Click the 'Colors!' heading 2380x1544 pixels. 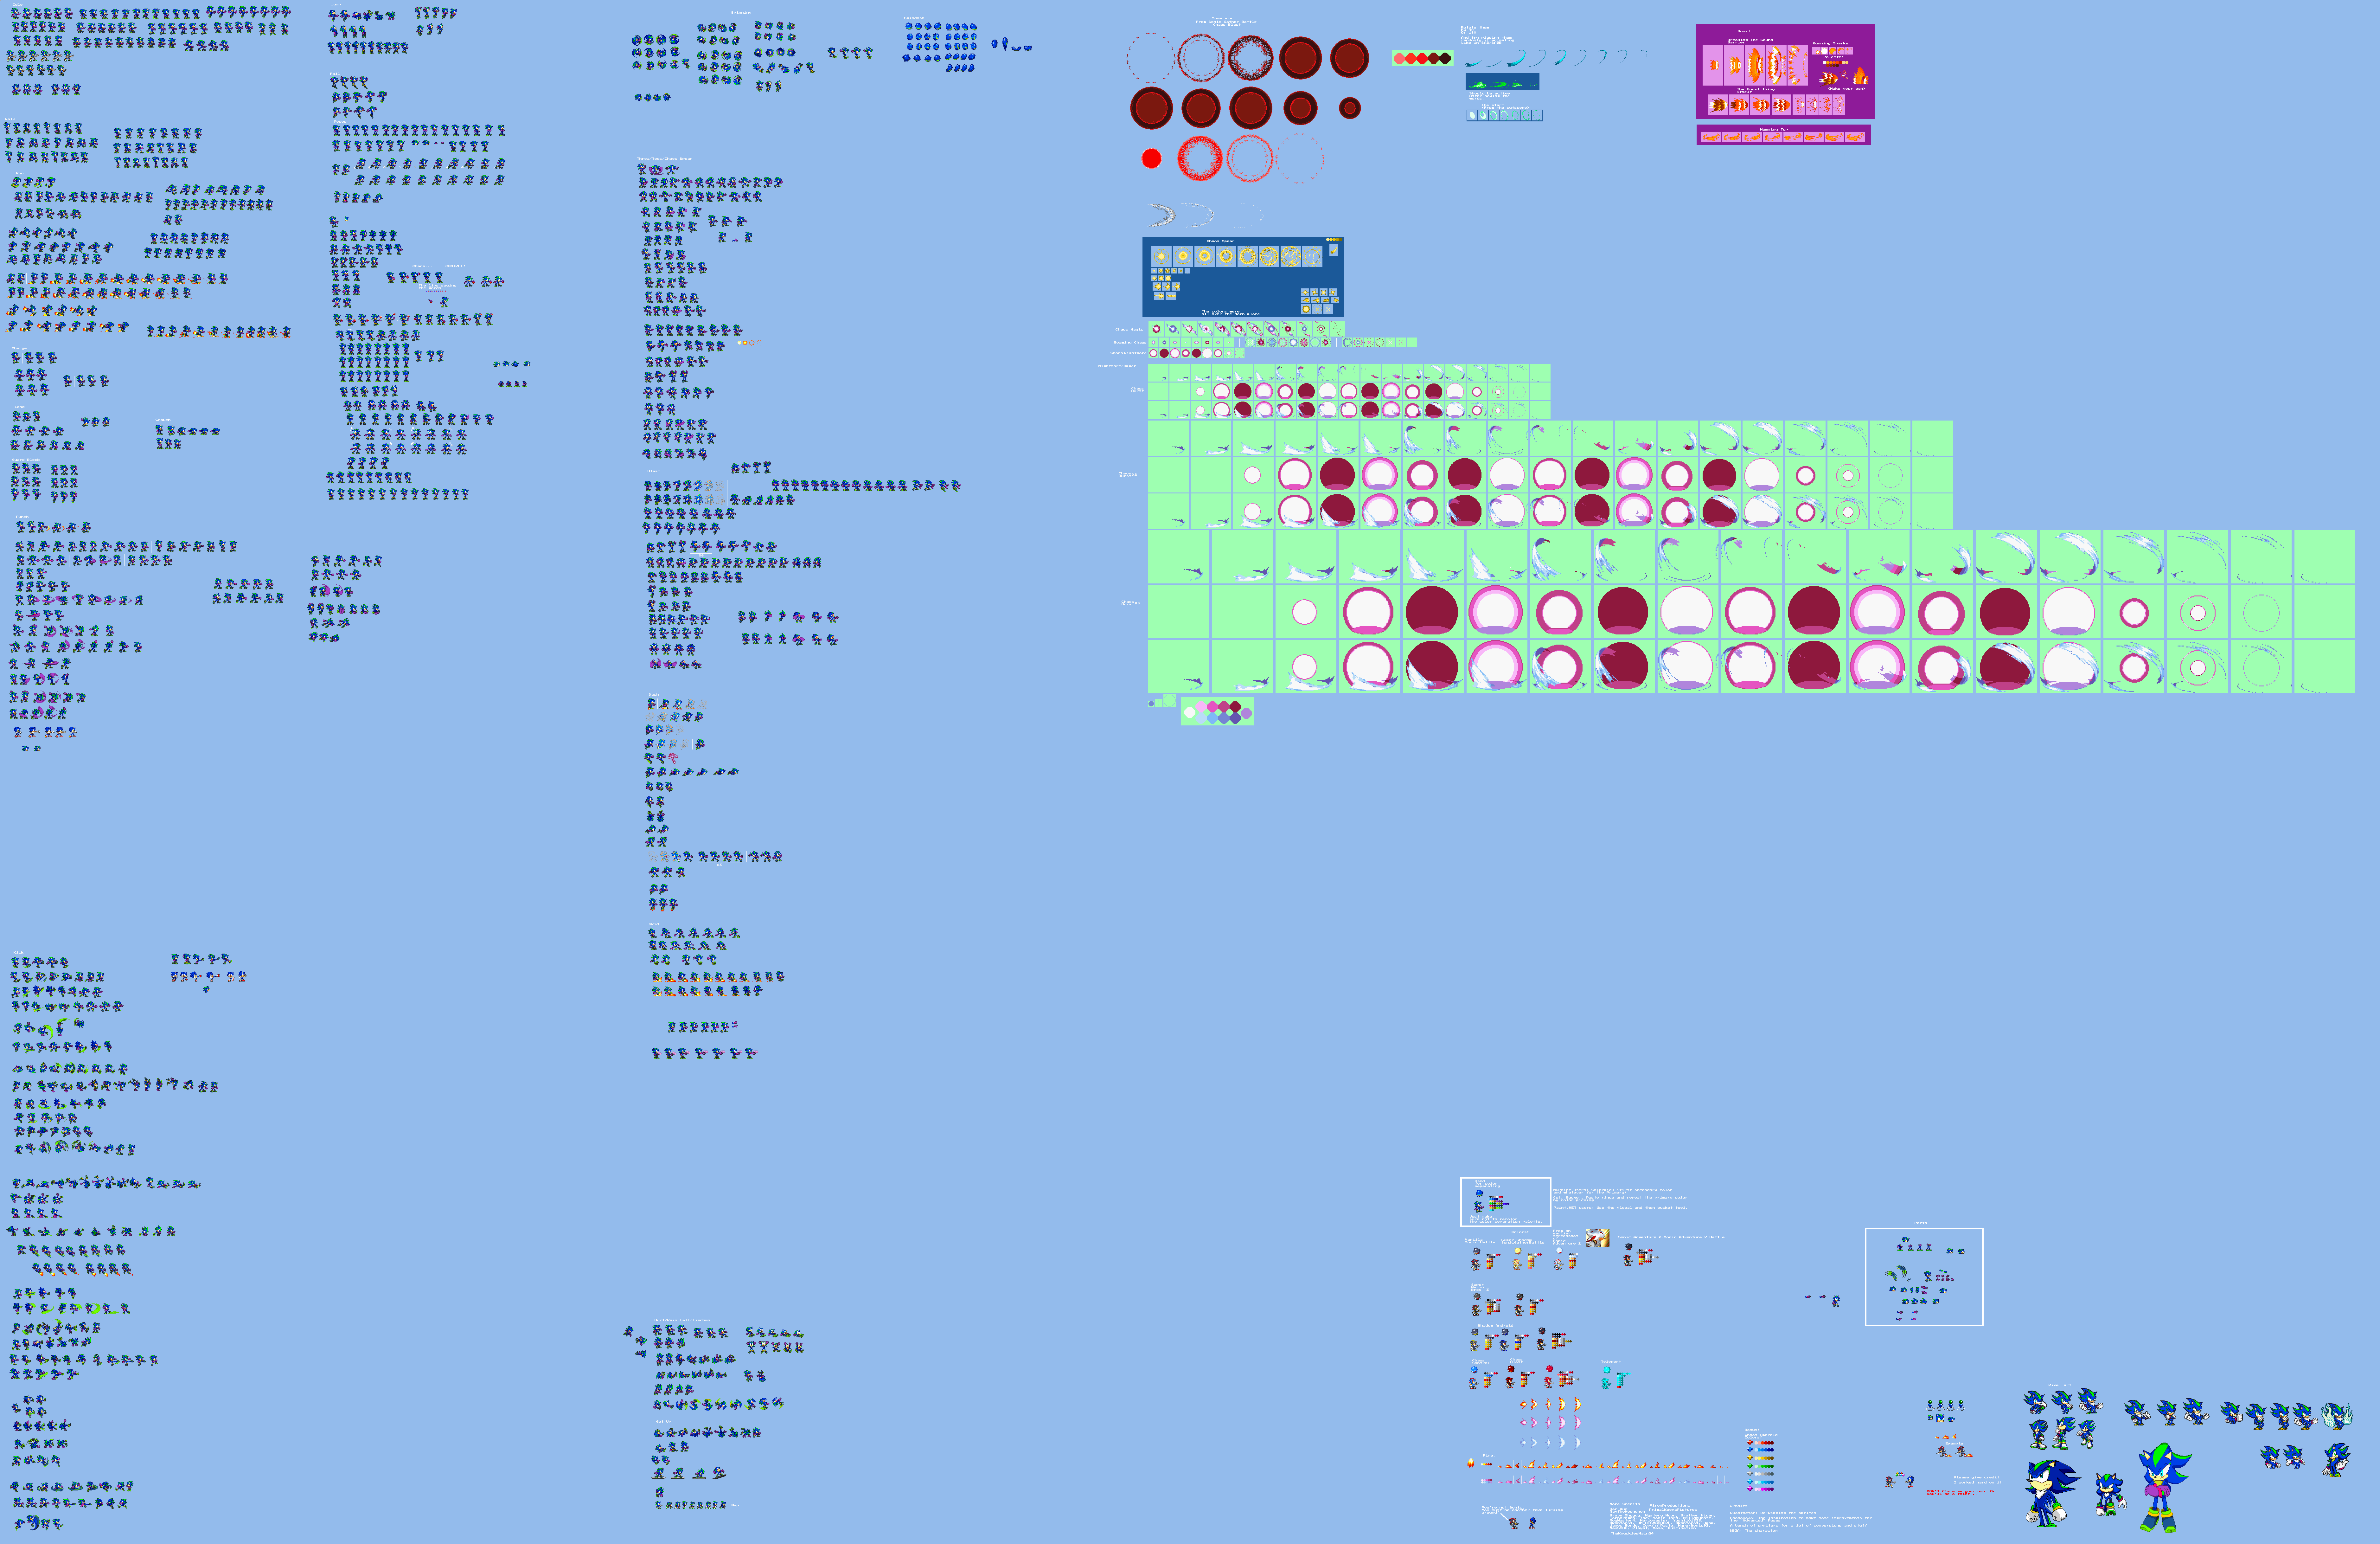point(1520,1232)
